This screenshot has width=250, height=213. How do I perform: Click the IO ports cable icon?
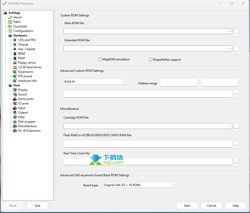pos(15,103)
